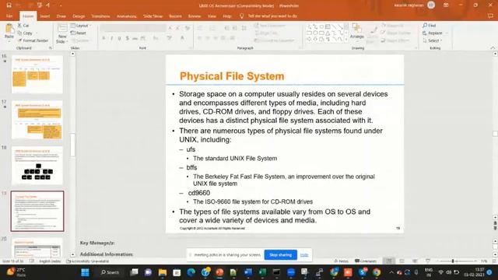Customize Quick Access Toolbar dropdown
Image resolution: width=498 pixels, height=280 pixels.
click(61, 5)
